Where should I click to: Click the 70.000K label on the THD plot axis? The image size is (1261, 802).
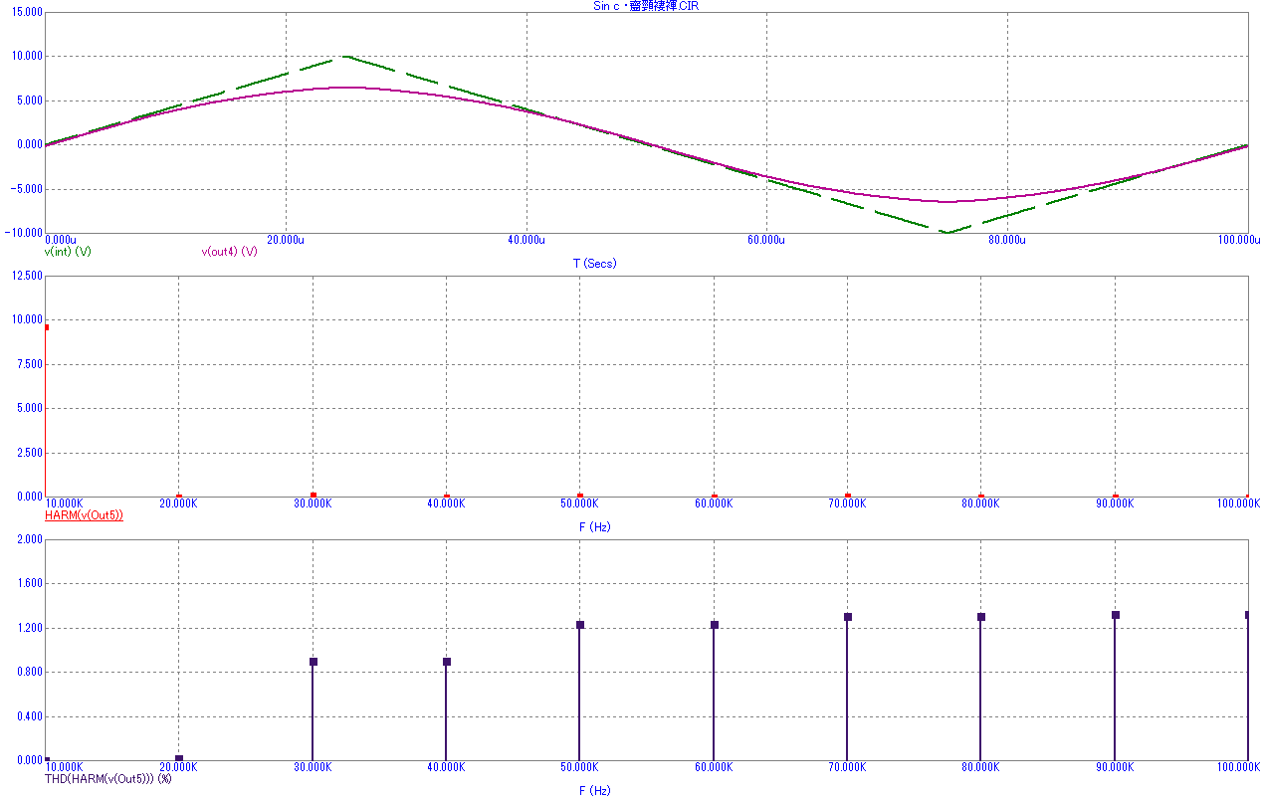point(847,767)
